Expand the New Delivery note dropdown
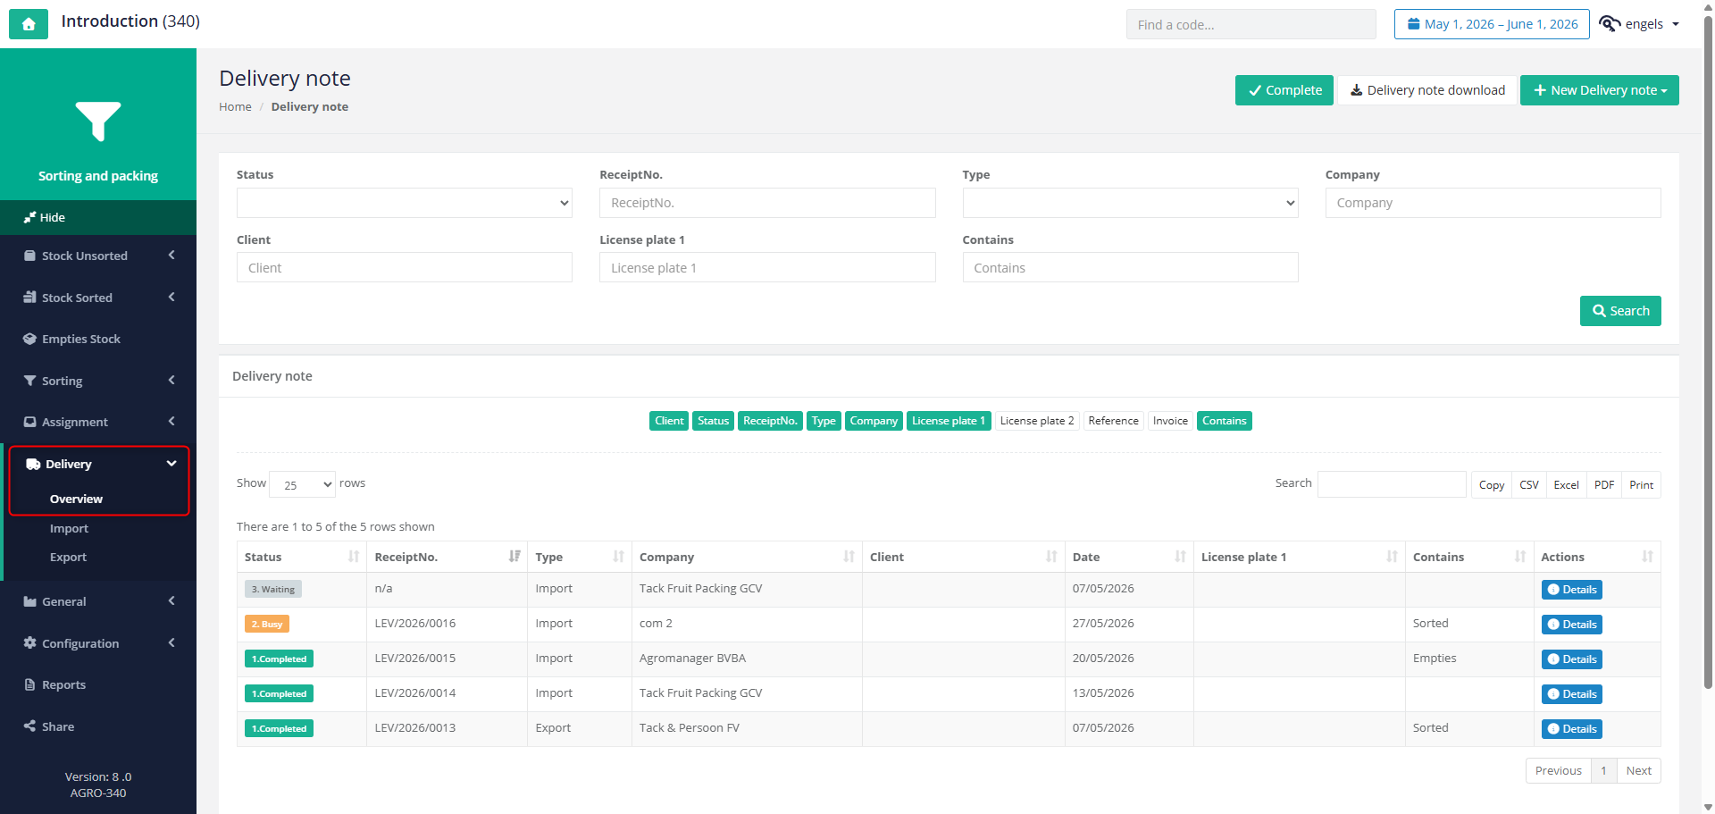Image resolution: width=1715 pixels, height=814 pixels. 1599,90
